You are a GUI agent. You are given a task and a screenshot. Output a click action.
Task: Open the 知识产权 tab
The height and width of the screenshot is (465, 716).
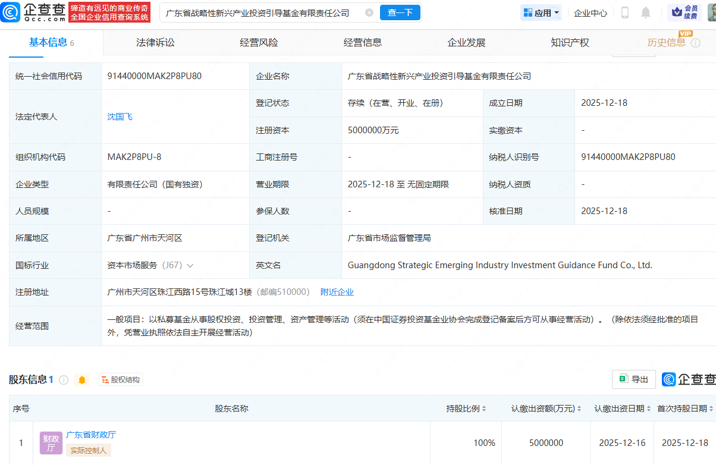(570, 43)
